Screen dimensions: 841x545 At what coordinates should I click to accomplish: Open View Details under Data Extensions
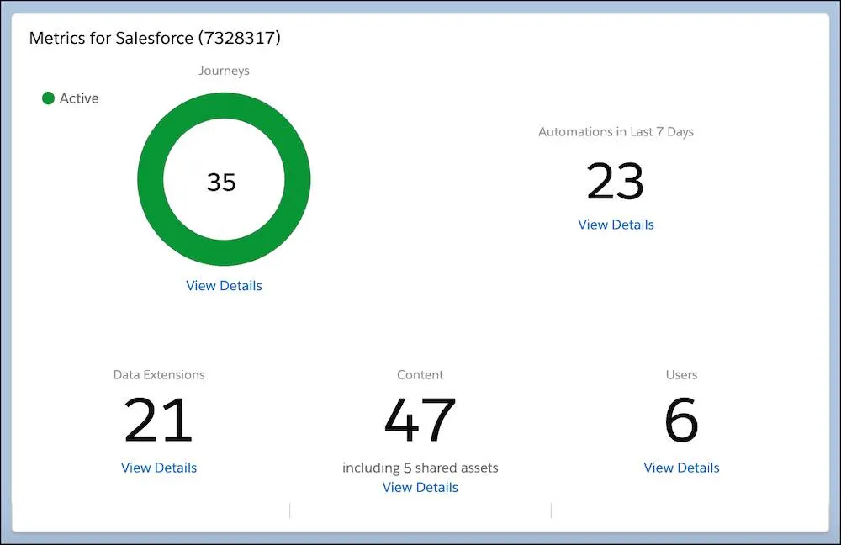point(159,468)
